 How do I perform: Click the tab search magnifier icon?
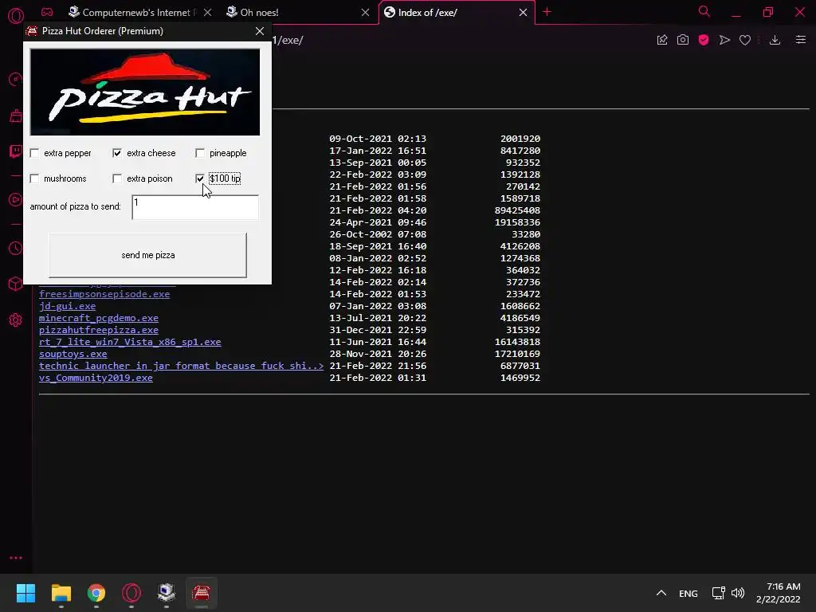pos(704,11)
